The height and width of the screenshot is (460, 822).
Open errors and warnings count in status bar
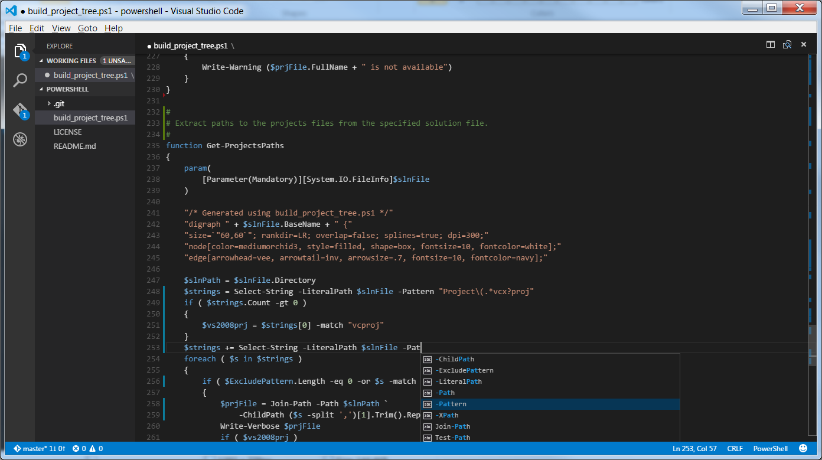[87, 449]
